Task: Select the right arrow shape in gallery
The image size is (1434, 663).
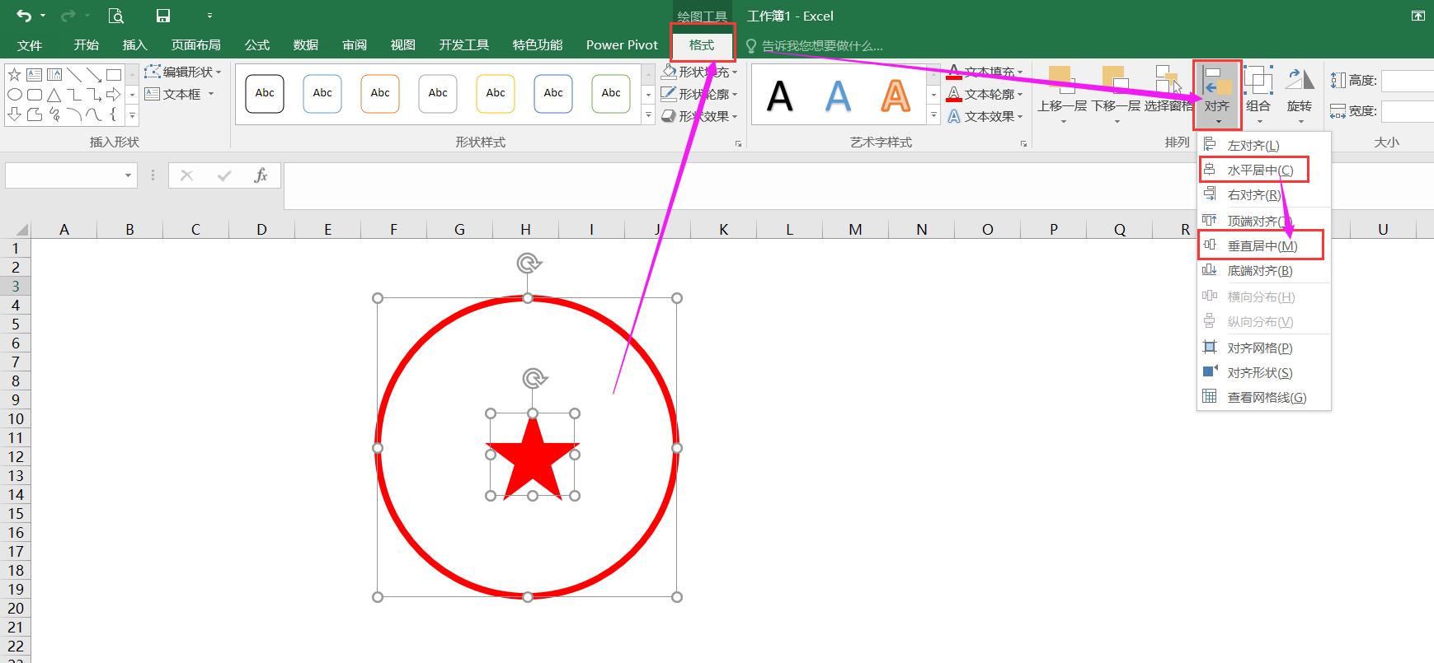Action: pyautogui.click(x=114, y=95)
